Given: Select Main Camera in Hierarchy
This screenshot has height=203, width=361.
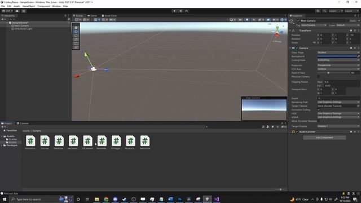Looking at the screenshot, I should (21, 26).
